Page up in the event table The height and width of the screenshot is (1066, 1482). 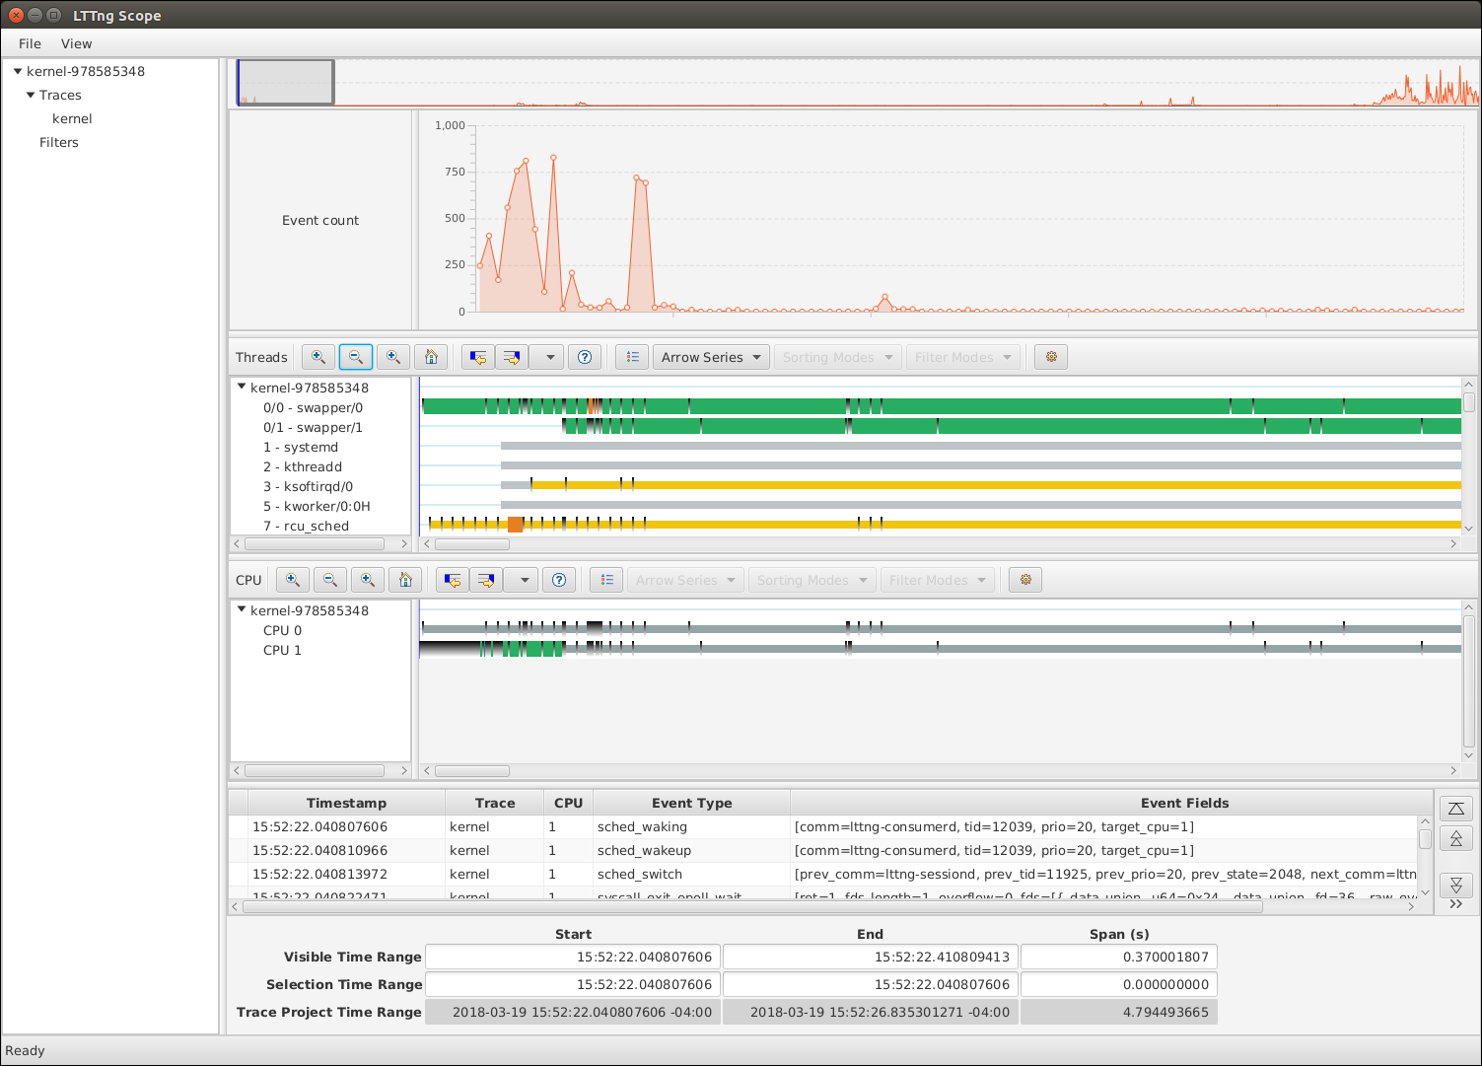(1456, 838)
